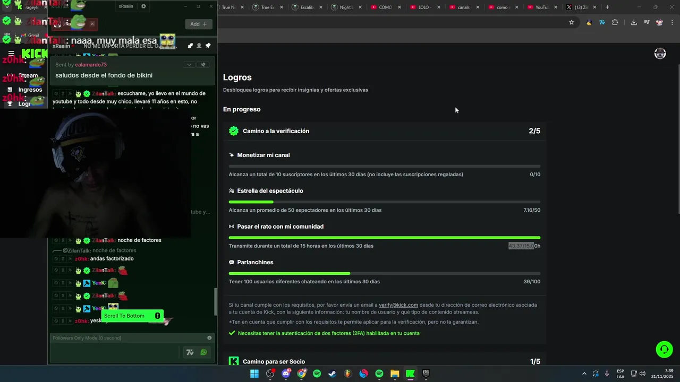Open the green support chat bubble

[x=664, y=349]
